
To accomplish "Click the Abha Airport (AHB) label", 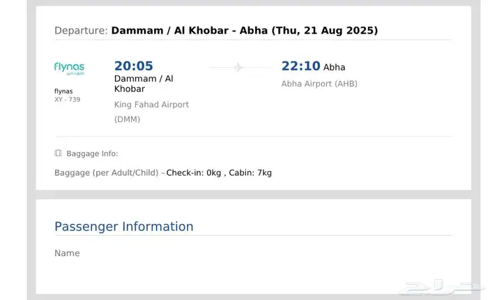I will 319,84.
